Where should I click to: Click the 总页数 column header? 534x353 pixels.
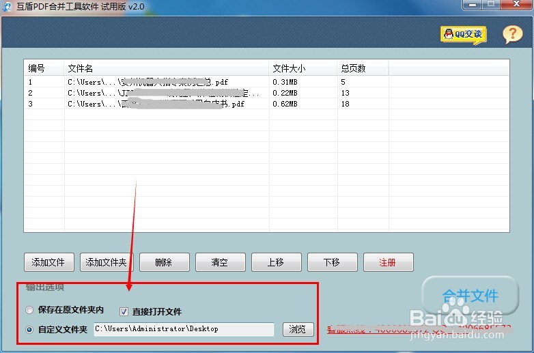click(x=363, y=68)
